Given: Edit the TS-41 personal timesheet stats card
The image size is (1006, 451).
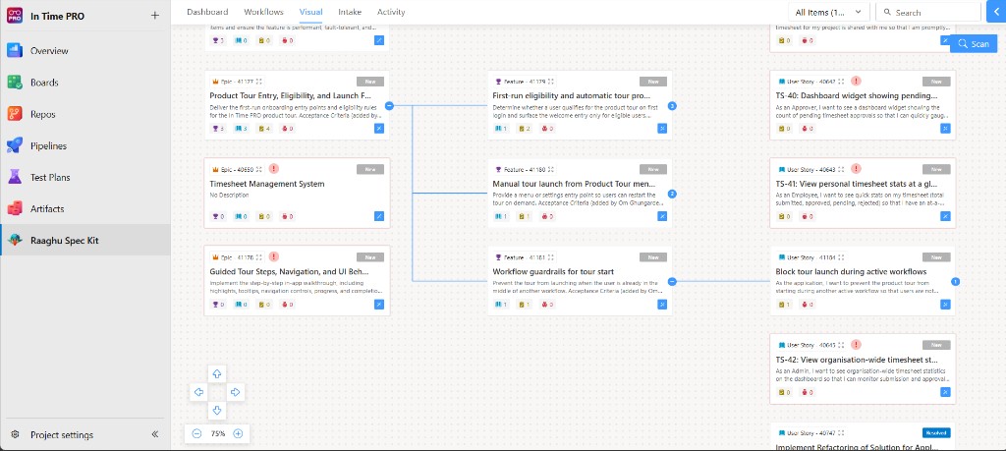Looking at the screenshot, I should coord(945,216).
